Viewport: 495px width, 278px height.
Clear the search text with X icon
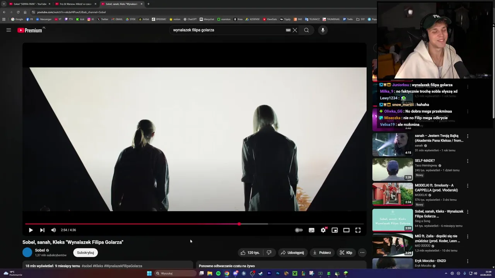(295, 30)
